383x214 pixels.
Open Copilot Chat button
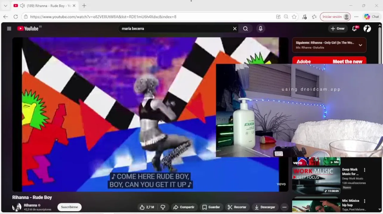pyautogui.click(x=372, y=17)
